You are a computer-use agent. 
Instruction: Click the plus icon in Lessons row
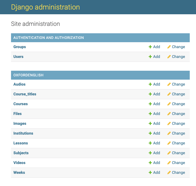point(150,143)
